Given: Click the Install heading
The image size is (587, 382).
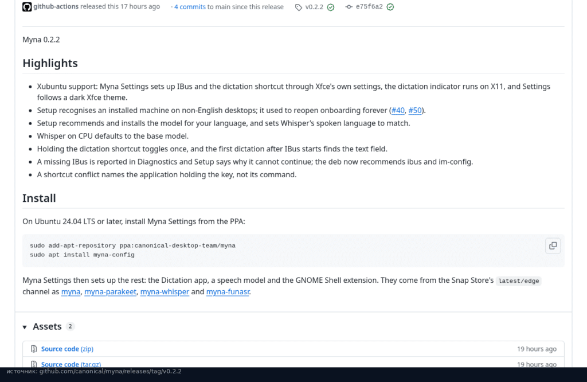Looking at the screenshot, I should (40, 198).
